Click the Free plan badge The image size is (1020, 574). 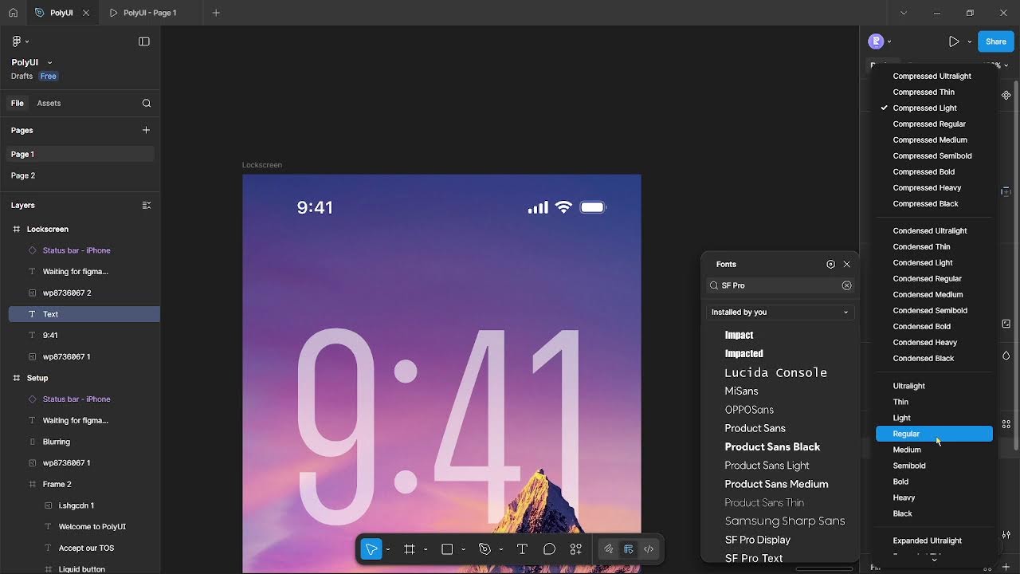click(49, 77)
